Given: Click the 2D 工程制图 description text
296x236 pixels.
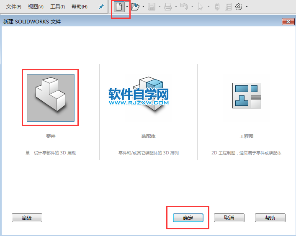Looking at the screenshot, I should click(246, 153).
